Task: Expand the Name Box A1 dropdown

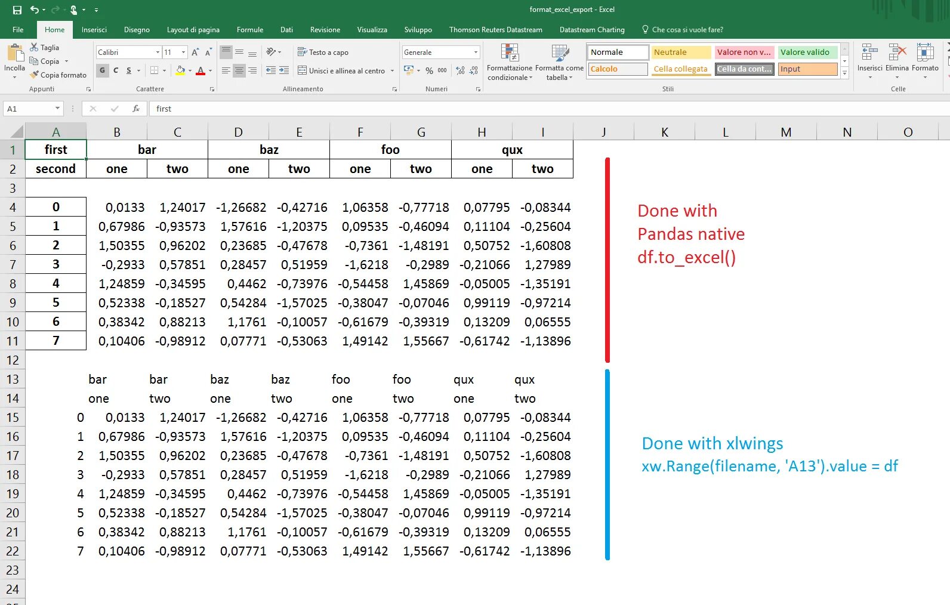Action: 57,109
